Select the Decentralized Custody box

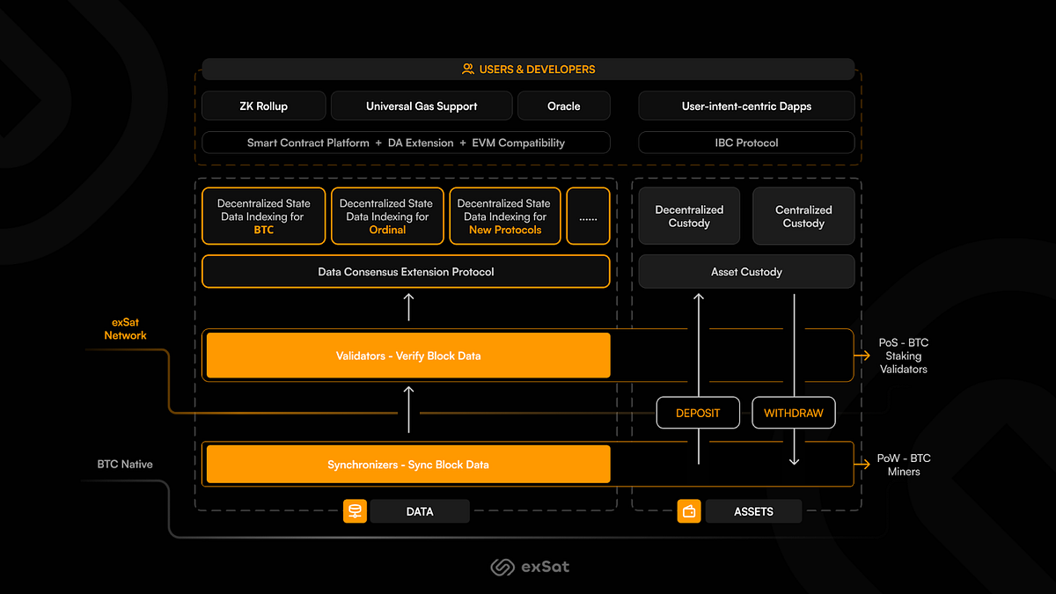point(689,216)
